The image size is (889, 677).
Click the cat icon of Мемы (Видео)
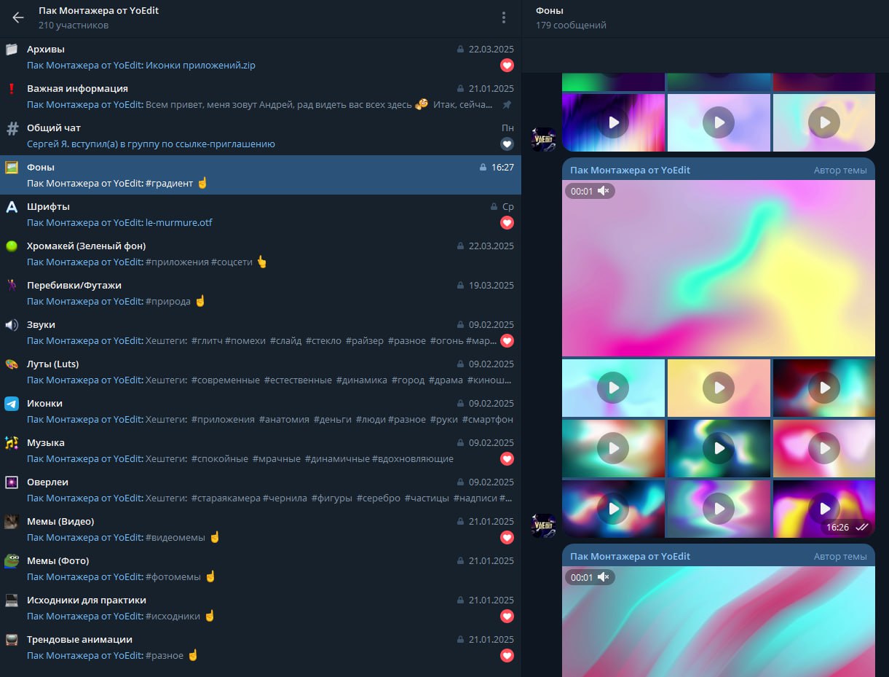click(x=12, y=522)
